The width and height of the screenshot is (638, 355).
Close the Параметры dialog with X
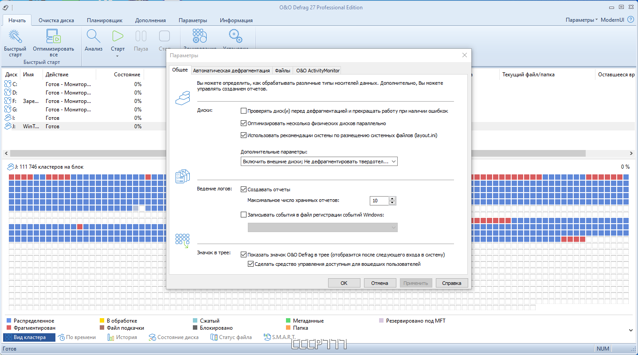(464, 55)
